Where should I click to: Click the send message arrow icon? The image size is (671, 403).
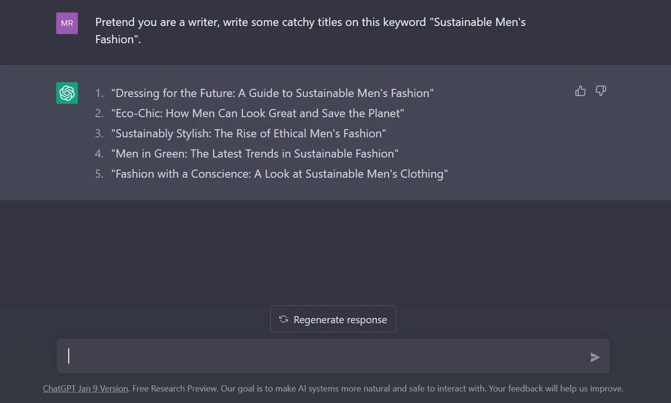pos(595,357)
